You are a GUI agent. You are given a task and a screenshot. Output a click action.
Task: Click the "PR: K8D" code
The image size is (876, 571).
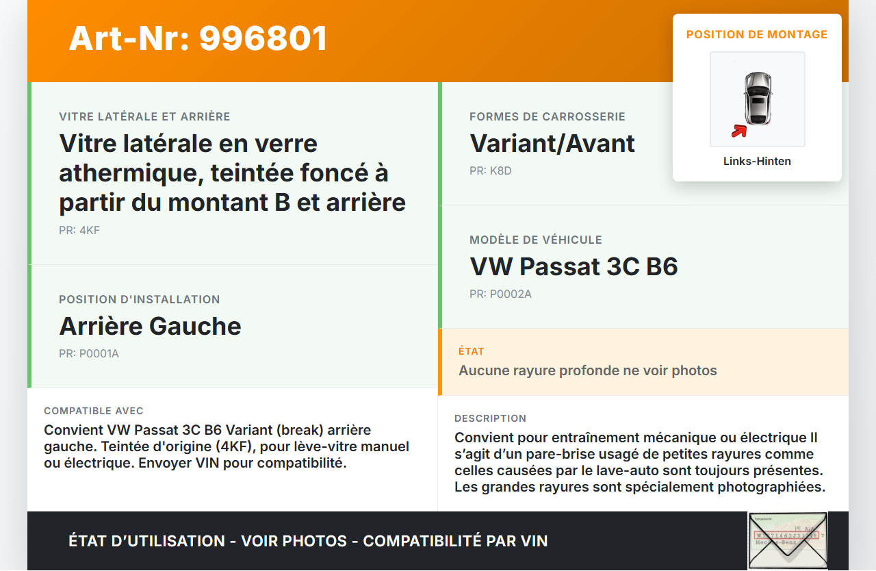pos(491,170)
